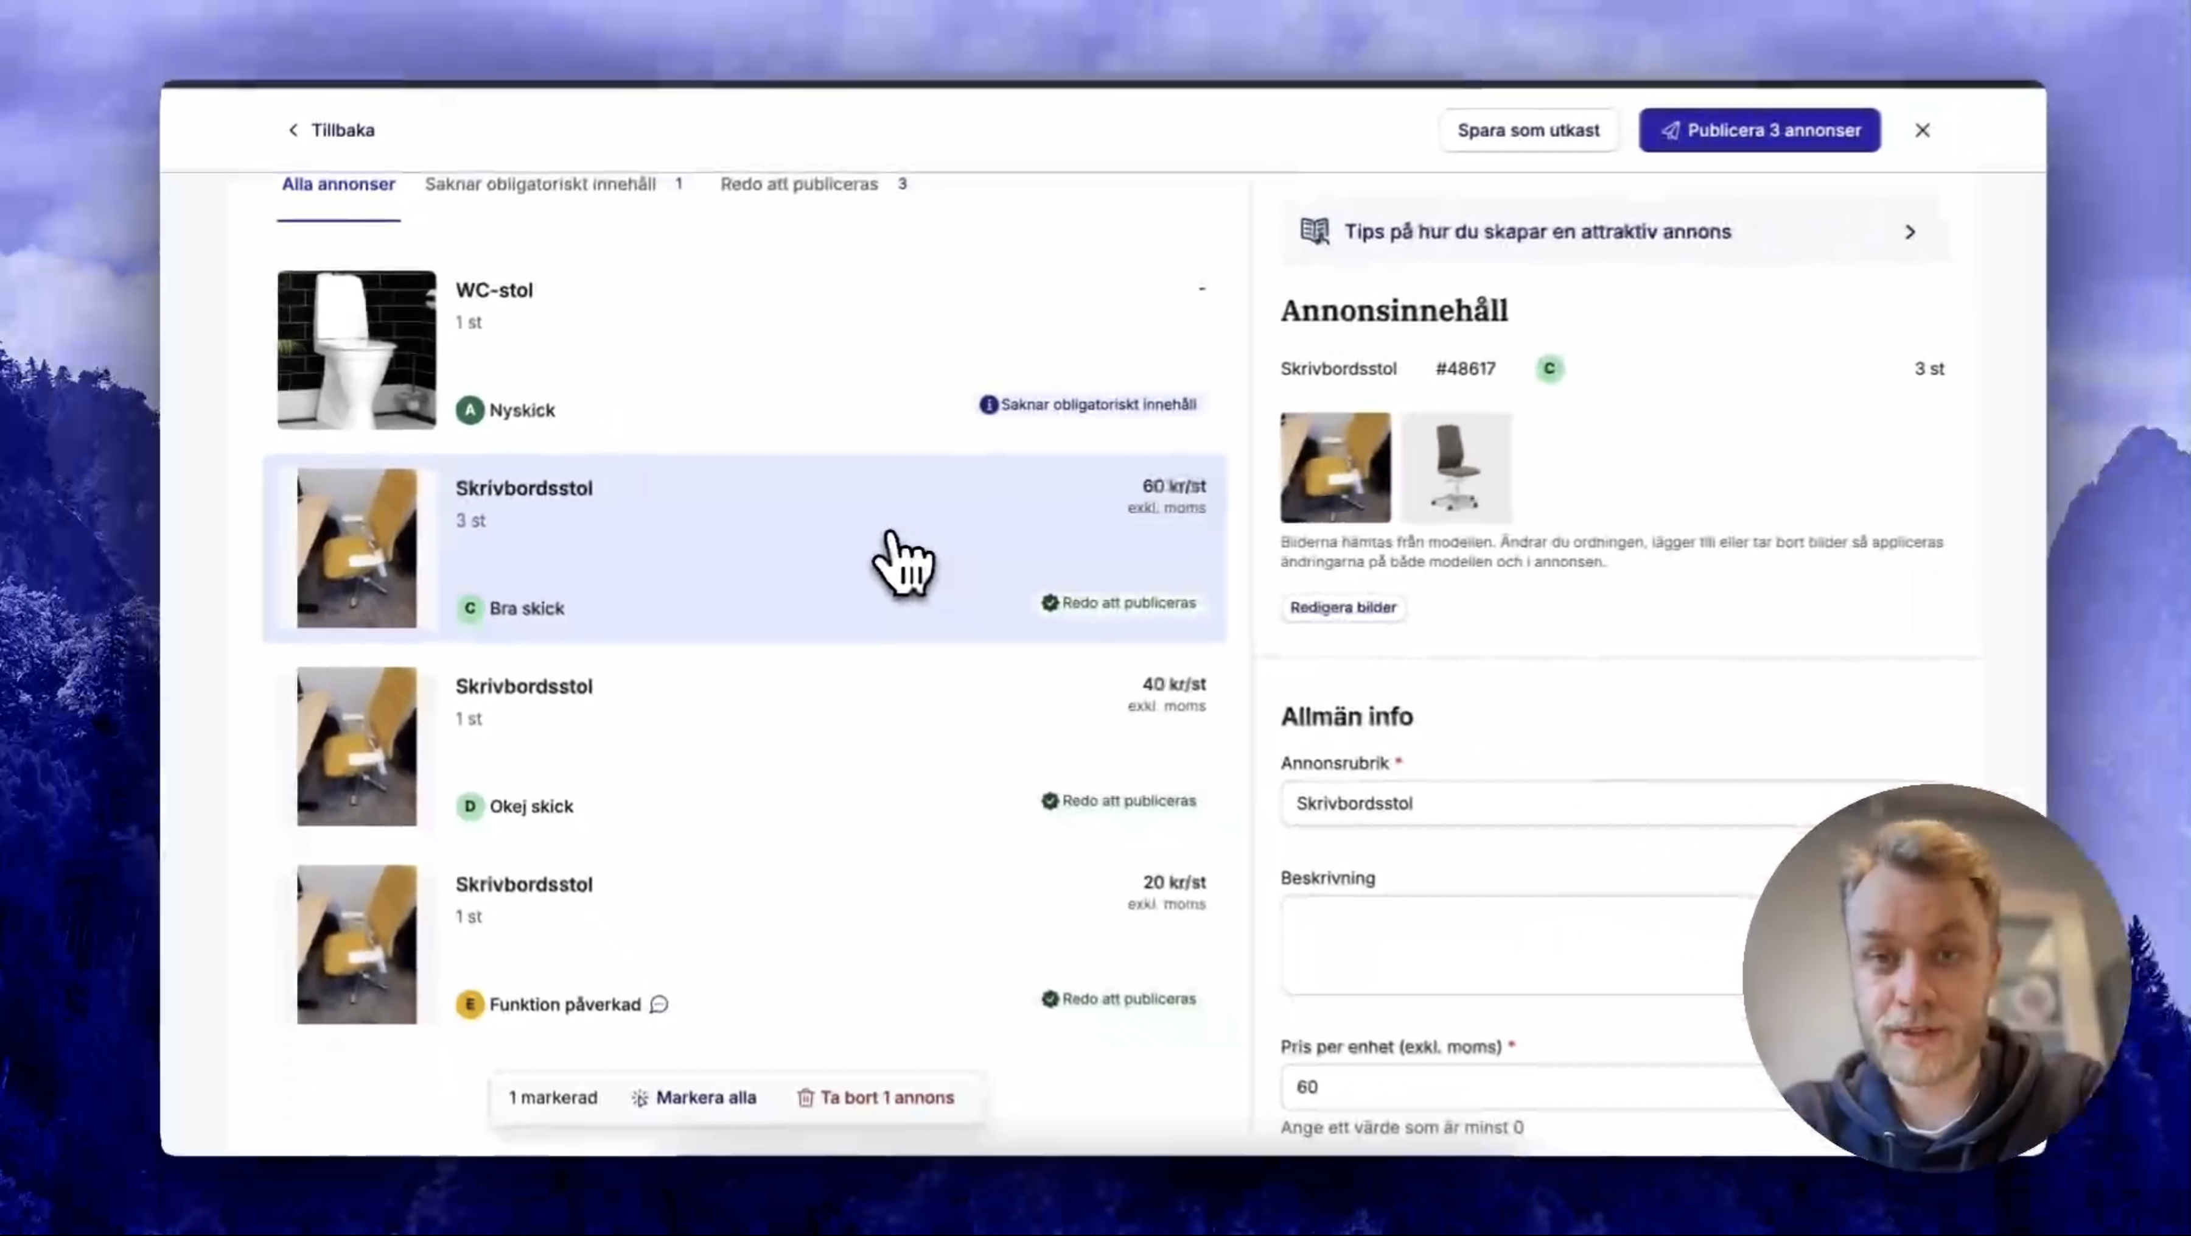Expand tips panel with right chevron
Screen dimensions: 2191x1236
click(1909, 231)
